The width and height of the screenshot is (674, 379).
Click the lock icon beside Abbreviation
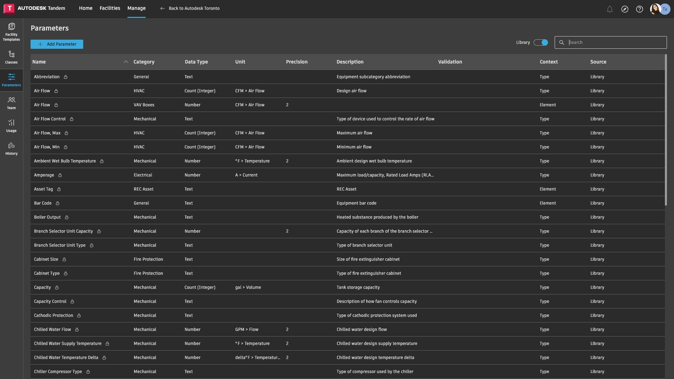66,77
